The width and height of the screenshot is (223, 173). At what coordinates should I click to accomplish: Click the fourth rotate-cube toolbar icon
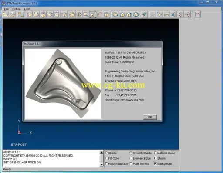50,15
